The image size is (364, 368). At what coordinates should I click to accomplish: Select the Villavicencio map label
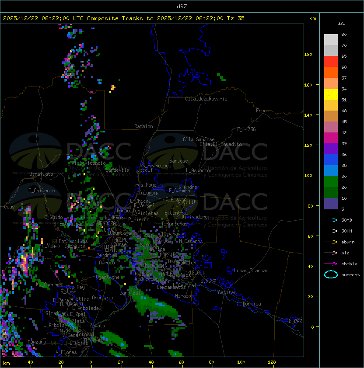pos(88,163)
